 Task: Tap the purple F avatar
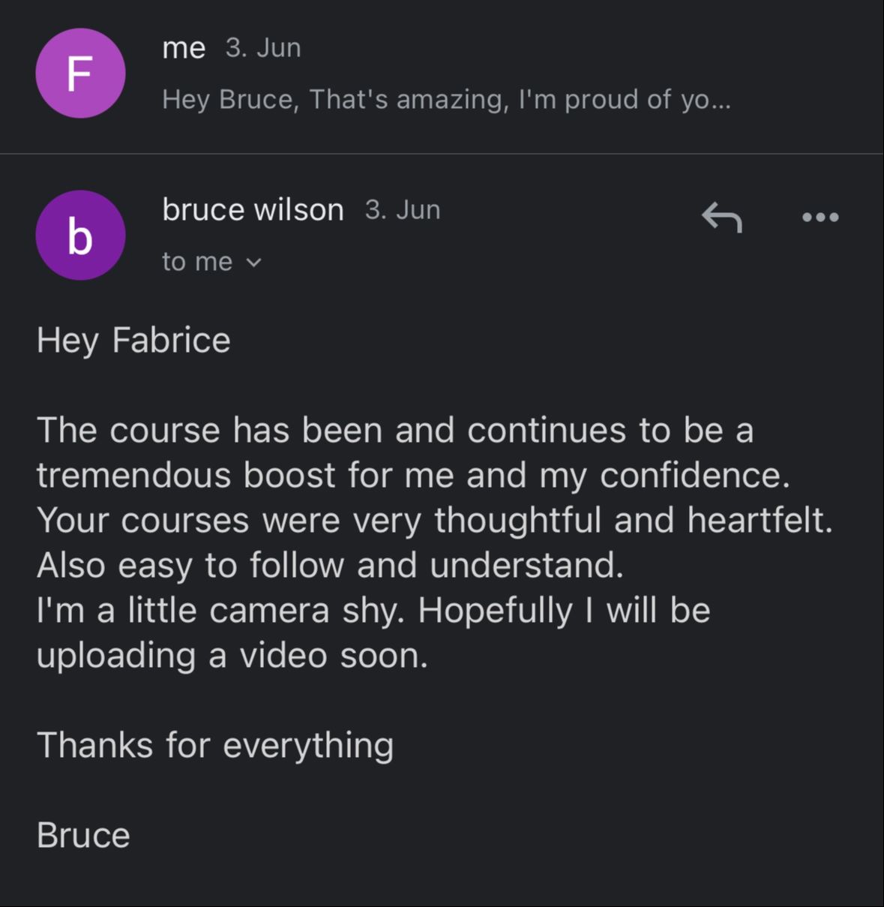click(80, 74)
